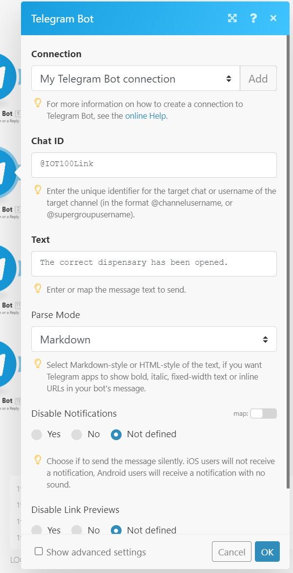Select Yes for Disable Notifications
The image size is (293, 573).
pos(37,434)
